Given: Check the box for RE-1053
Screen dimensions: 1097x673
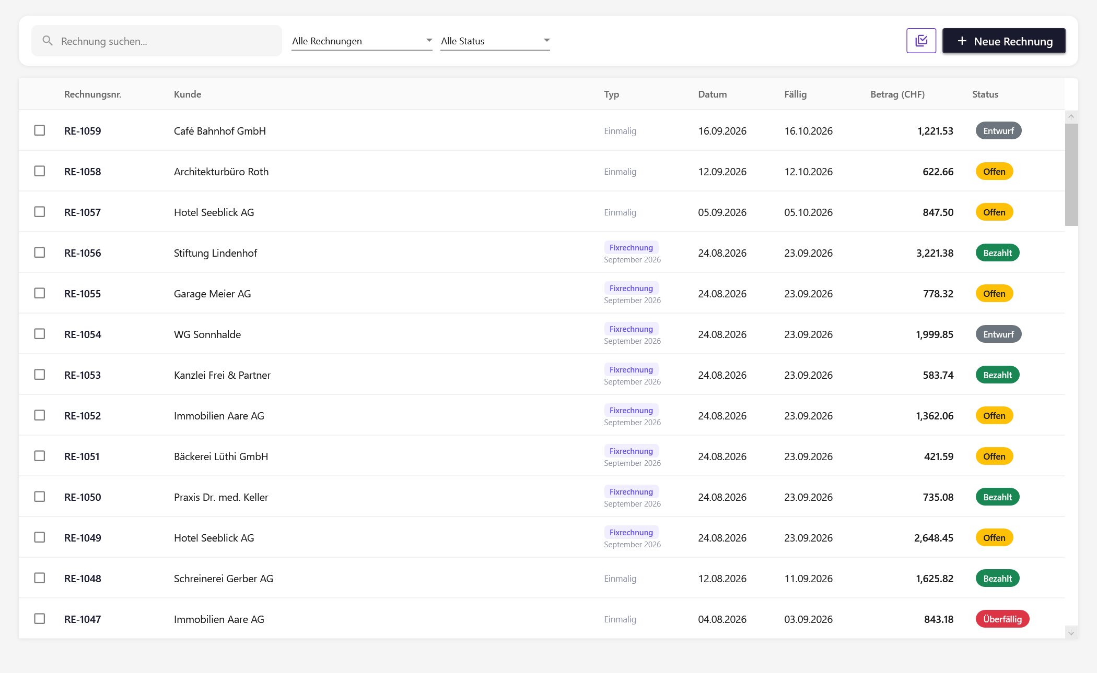Looking at the screenshot, I should [x=40, y=375].
